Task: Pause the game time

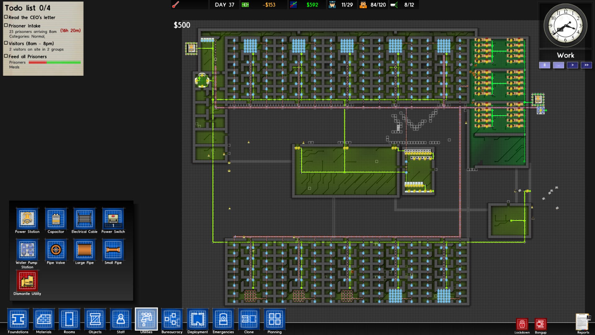Action: pos(544,65)
